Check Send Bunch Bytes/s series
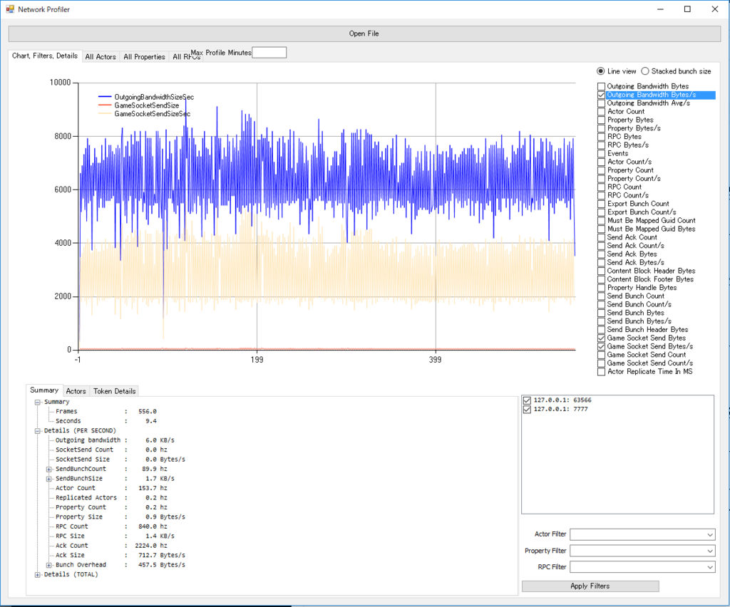Viewport: 730px width, 607px height. [602, 321]
